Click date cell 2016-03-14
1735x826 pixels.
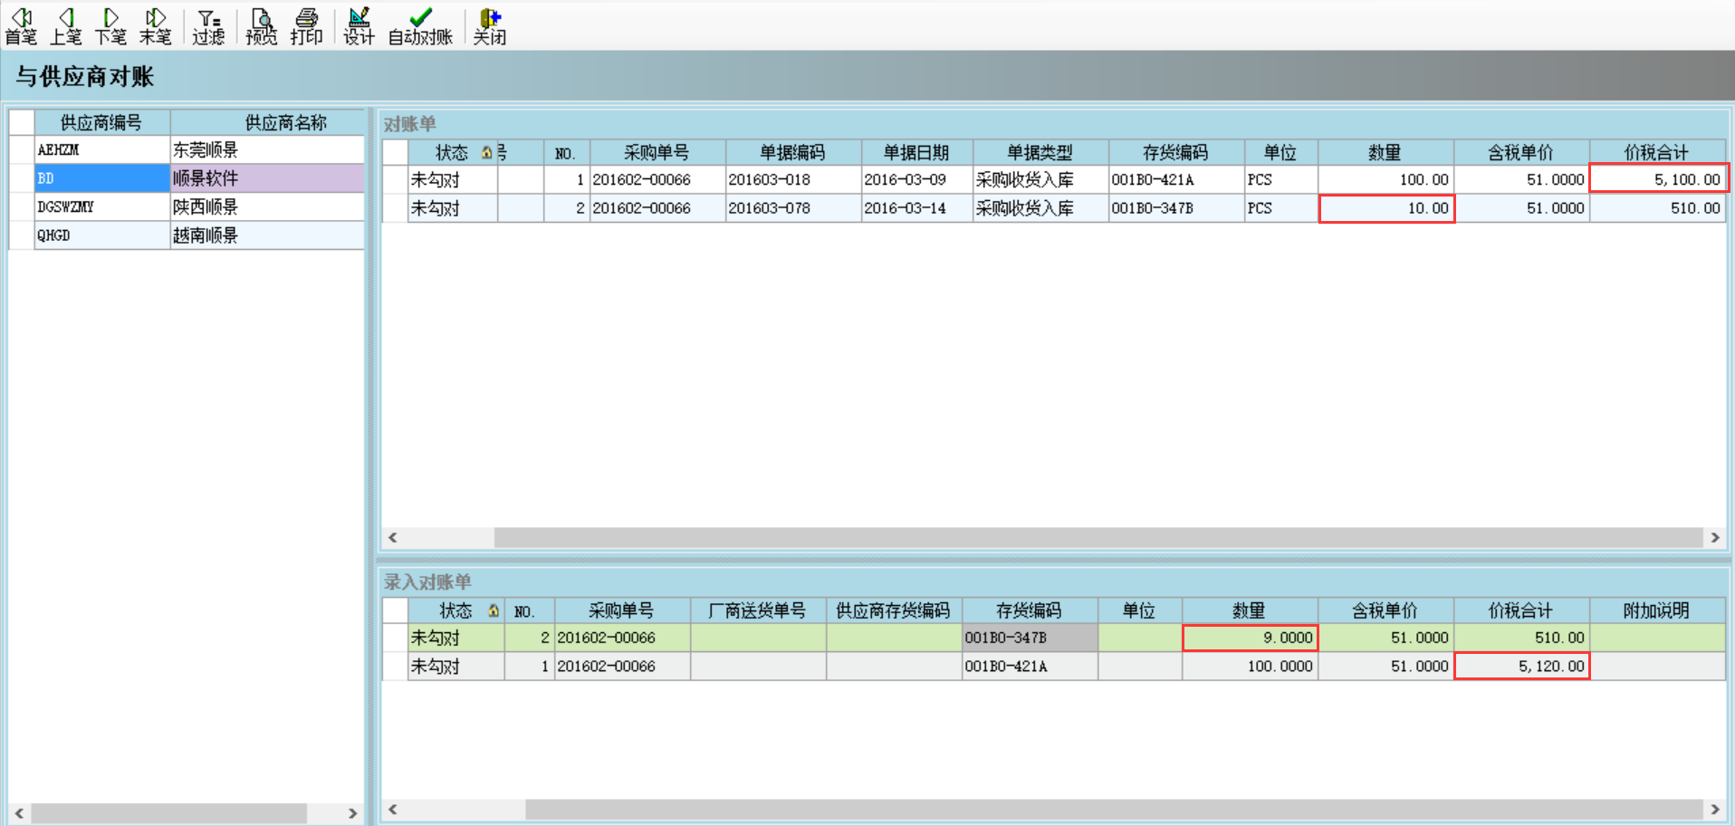click(916, 208)
